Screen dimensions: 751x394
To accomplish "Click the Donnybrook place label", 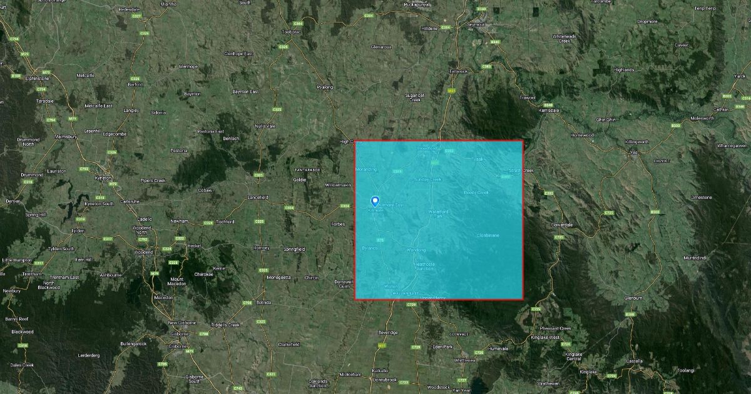I will [x=384, y=379].
